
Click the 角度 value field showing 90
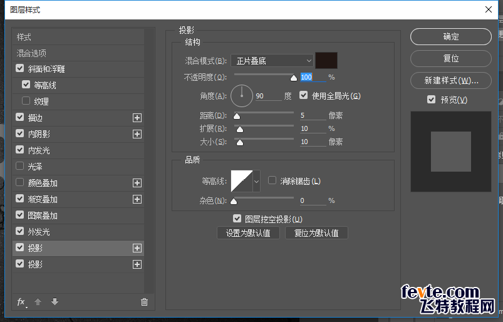point(268,96)
